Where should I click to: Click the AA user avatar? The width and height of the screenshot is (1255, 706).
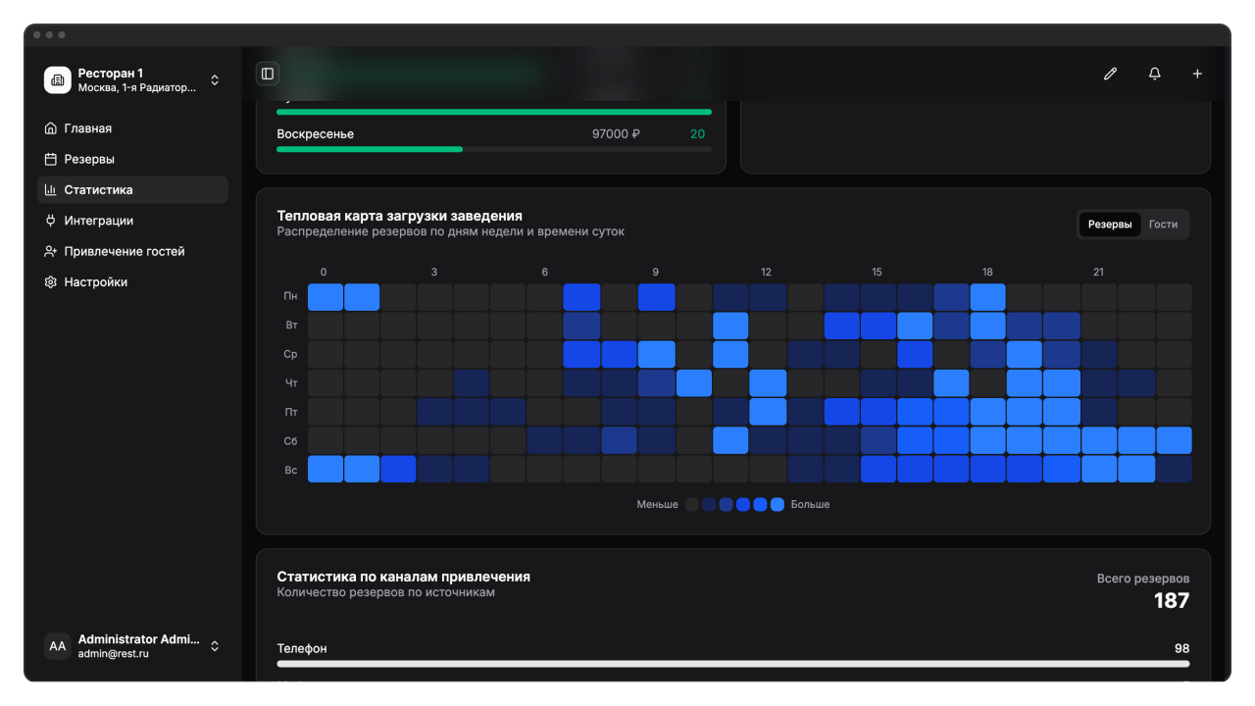point(58,646)
